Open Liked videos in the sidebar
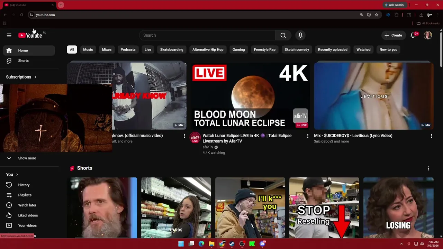 point(29,215)
